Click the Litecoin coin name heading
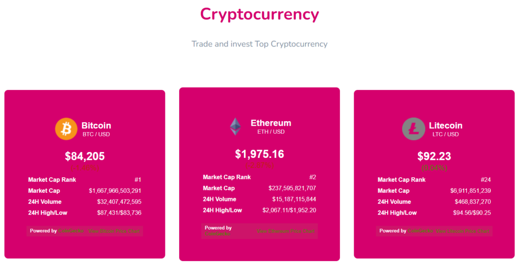The height and width of the screenshot is (264, 518). (446, 126)
